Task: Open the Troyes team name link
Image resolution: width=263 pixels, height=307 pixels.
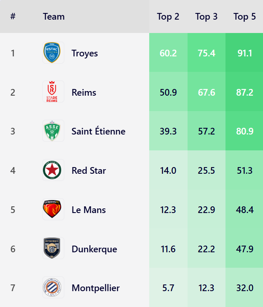Action: pyautogui.click(x=85, y=53)
